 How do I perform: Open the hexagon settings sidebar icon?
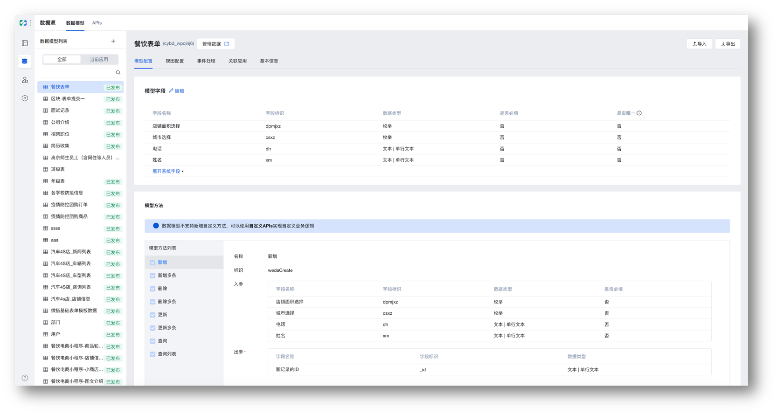pyautogui.click(x=25, y=98)
